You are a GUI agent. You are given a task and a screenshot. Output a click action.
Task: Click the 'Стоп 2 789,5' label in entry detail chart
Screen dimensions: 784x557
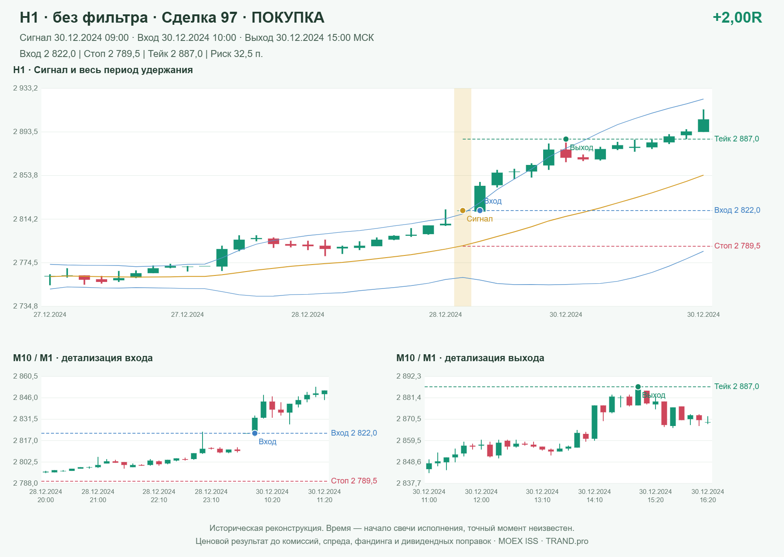[354, 481]
